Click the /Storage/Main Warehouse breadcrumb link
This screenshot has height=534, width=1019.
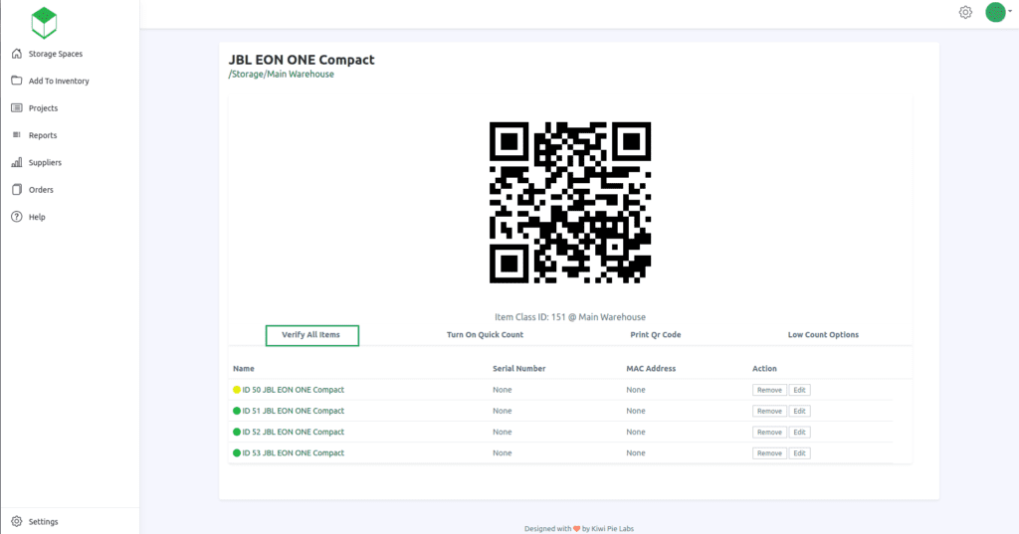[x=281, y=74]
